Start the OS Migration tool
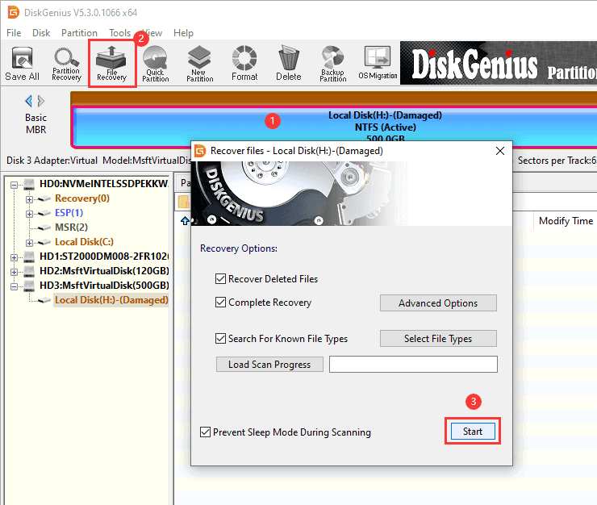The height and width of the screenshot is (505, 597). coord(378,64)
